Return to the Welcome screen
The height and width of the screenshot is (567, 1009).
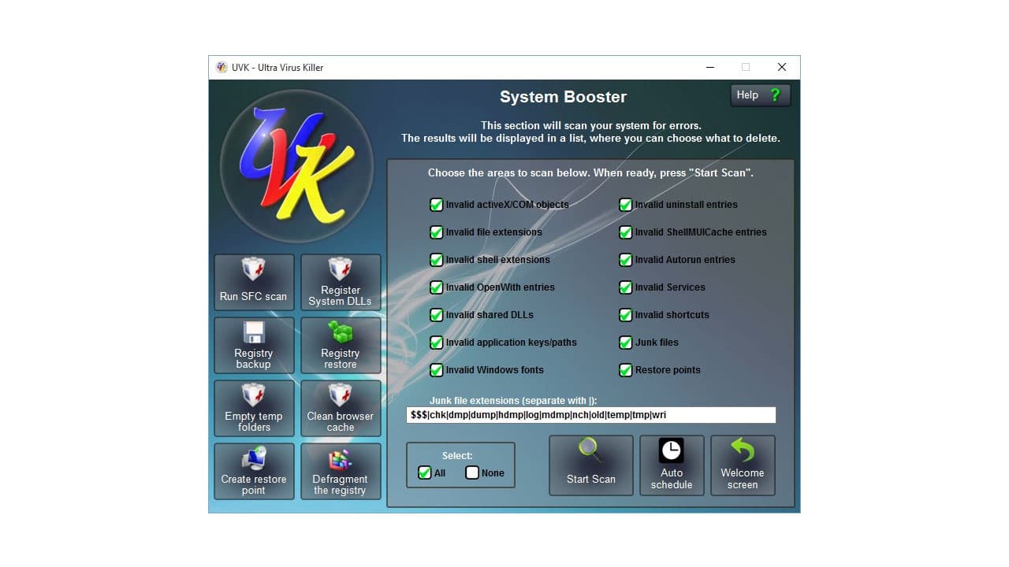(743, 465)
